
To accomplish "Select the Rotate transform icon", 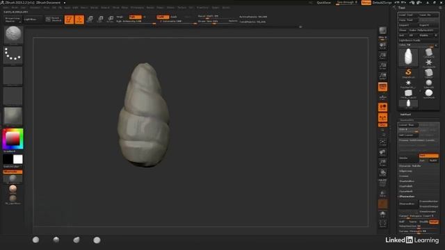I will 111,19.
